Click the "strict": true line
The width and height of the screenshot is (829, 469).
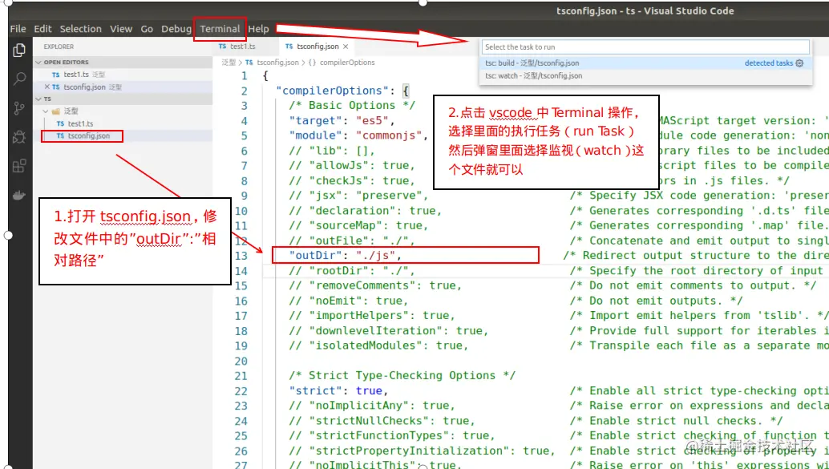click(338, 390)
